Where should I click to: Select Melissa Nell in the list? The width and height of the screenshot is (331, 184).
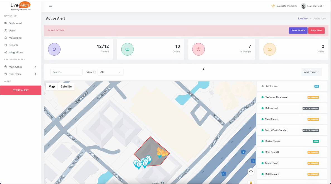click(292, 108)
